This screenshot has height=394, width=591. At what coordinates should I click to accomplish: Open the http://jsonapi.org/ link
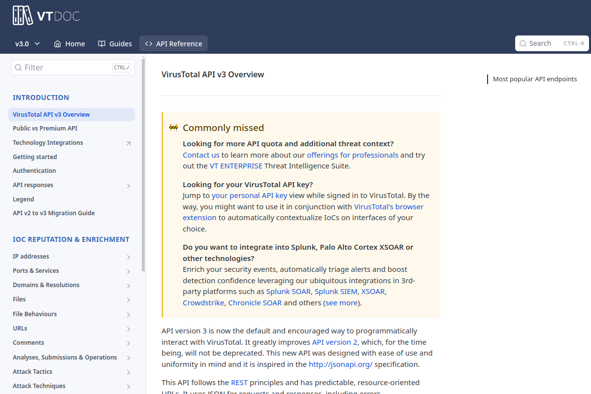(x=341, y=364)
